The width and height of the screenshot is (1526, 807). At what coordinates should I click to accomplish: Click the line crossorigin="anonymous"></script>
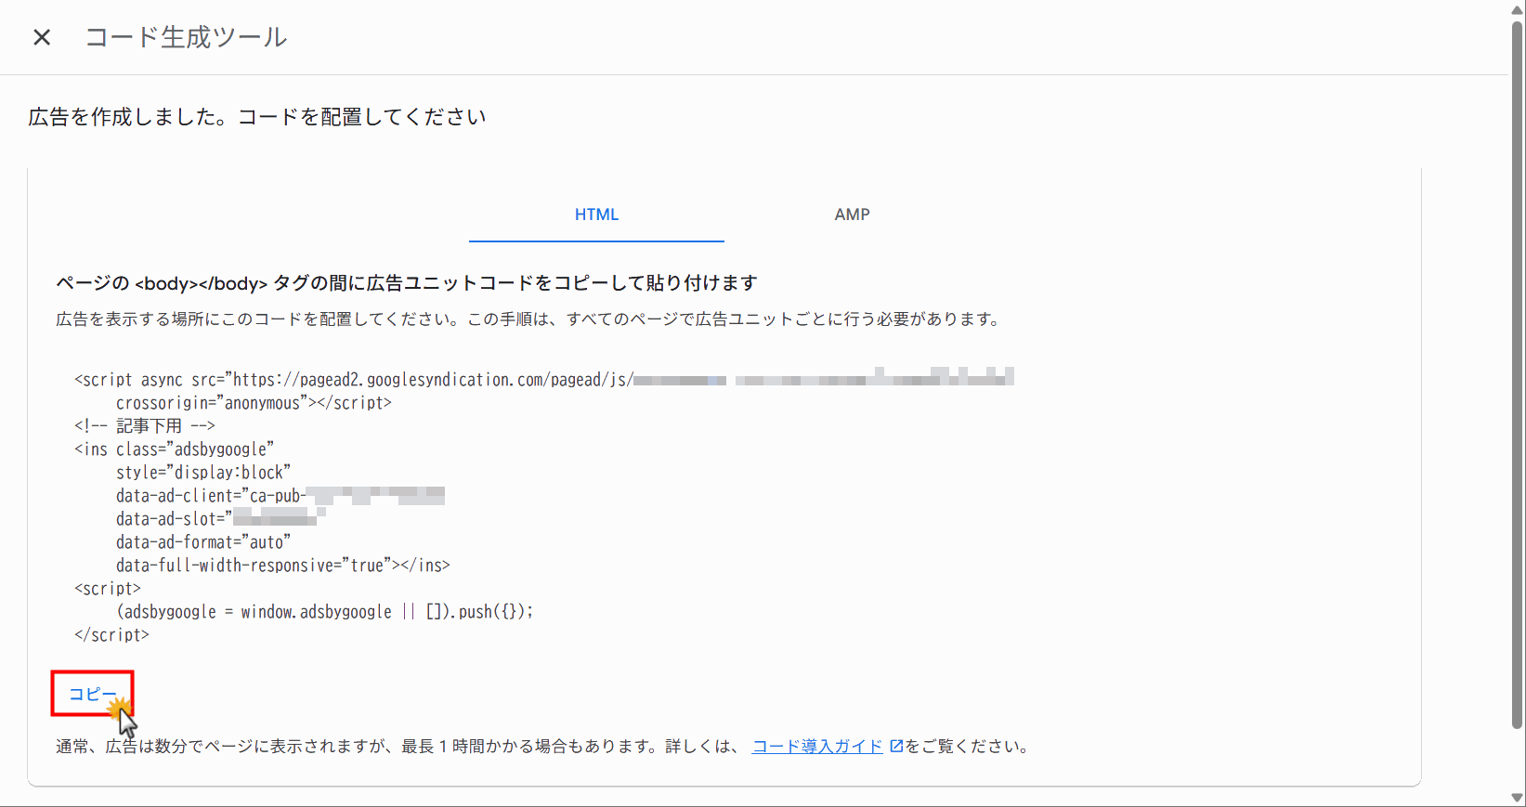click(x=254, y=403)
